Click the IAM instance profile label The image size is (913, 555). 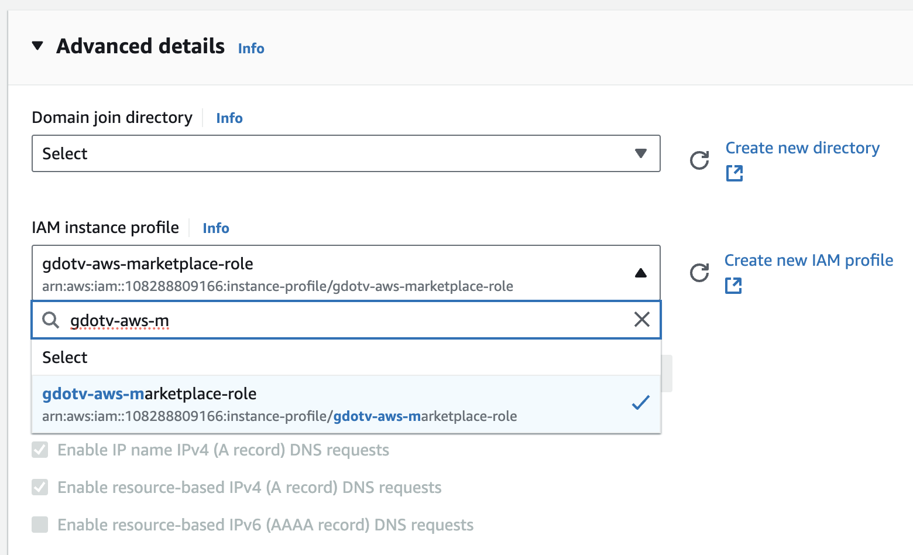[x=105, y=227]
